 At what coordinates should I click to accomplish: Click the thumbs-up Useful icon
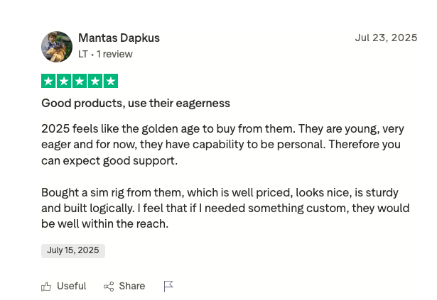46,287
